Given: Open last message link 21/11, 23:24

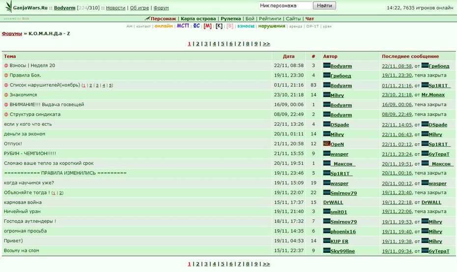Looking at the screenshot, I should [397, 154].
